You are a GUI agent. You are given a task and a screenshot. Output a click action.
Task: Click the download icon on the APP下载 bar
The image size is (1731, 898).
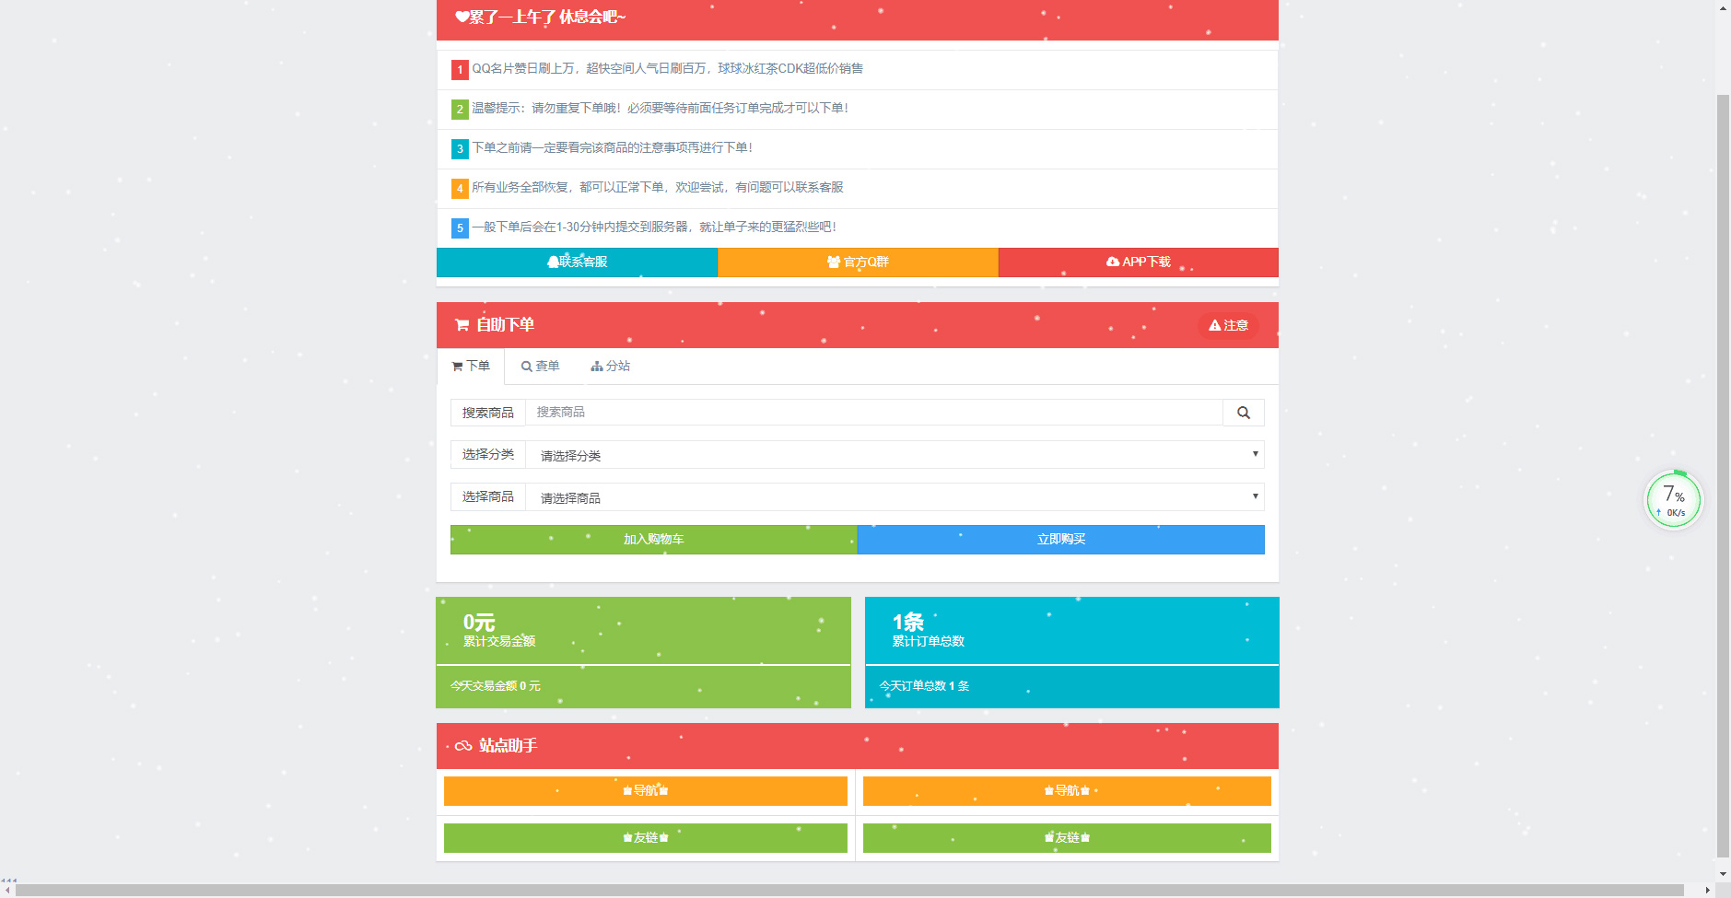[1112, 262]
